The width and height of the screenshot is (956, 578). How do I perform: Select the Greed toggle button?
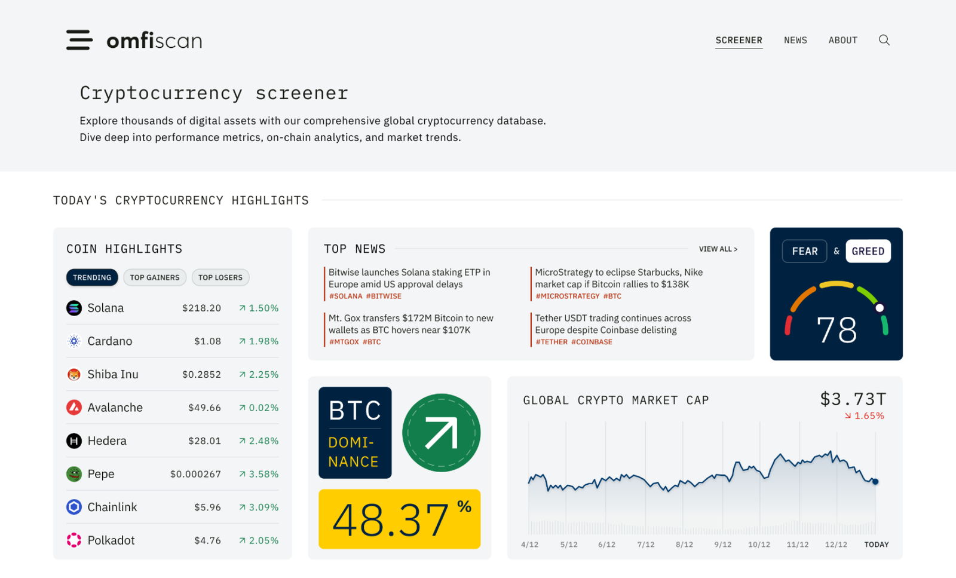[868, 251]
